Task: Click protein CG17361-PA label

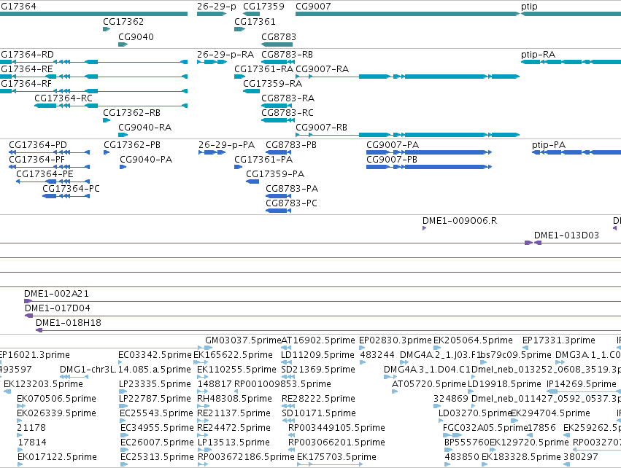Action: pyautogui.click(x=263, y=160)
